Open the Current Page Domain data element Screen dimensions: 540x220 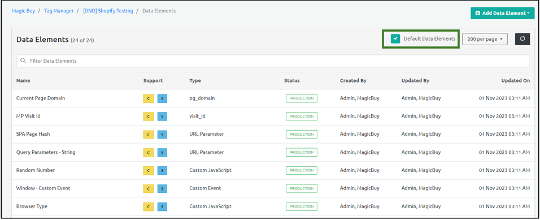coord(41,98)
